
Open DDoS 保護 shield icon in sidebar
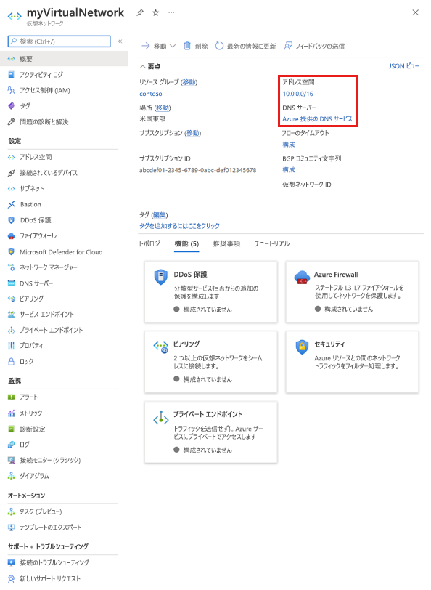coord(12,220)
